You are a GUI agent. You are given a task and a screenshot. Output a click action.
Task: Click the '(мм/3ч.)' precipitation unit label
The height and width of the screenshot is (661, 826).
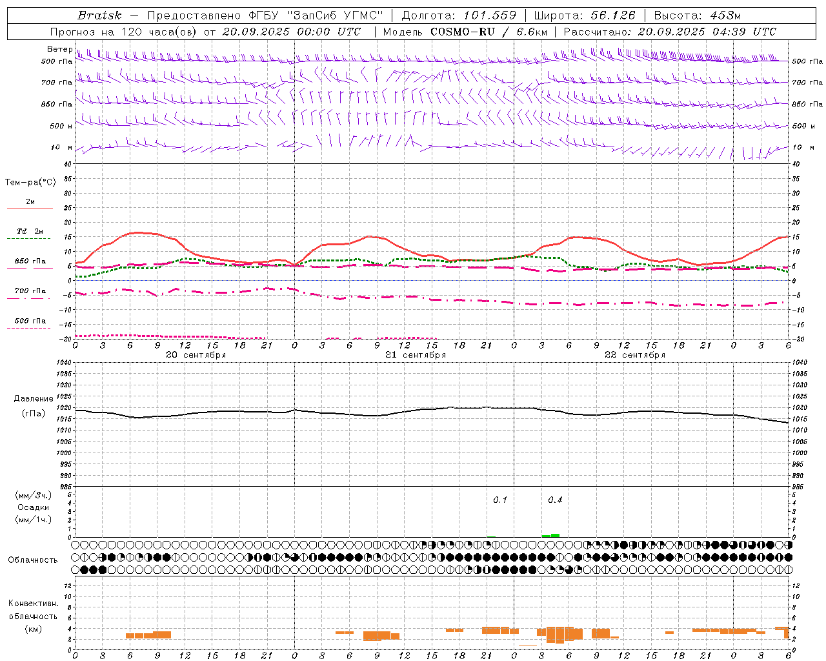(34, 495)
